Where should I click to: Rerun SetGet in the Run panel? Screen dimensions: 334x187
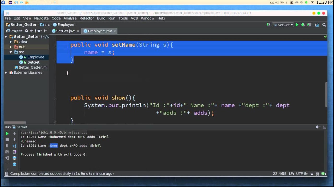click(x=7, y=133)
